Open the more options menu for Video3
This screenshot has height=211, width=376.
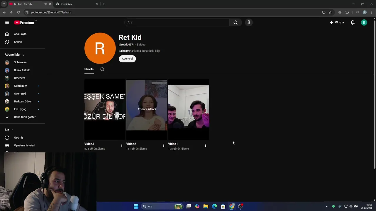[x=122, y=145]
